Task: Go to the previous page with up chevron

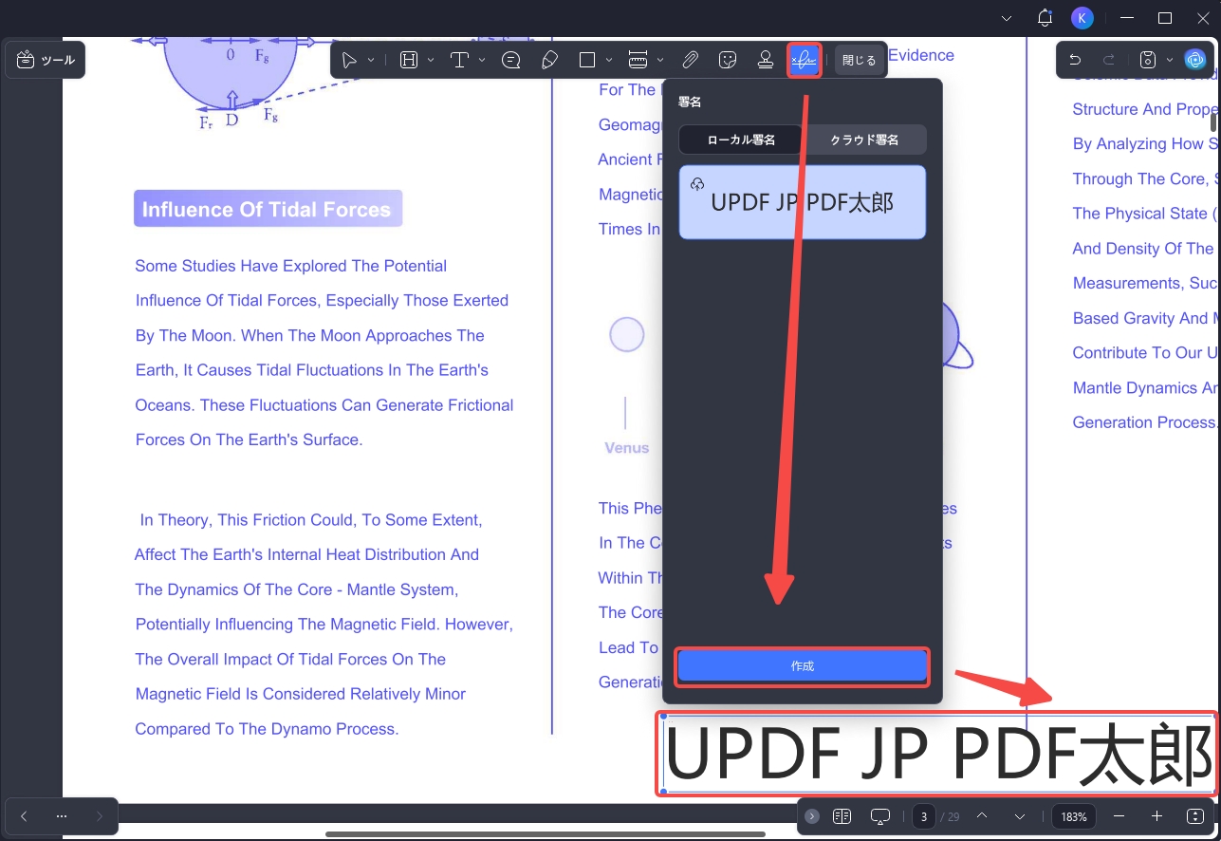Action: [982, 816]
